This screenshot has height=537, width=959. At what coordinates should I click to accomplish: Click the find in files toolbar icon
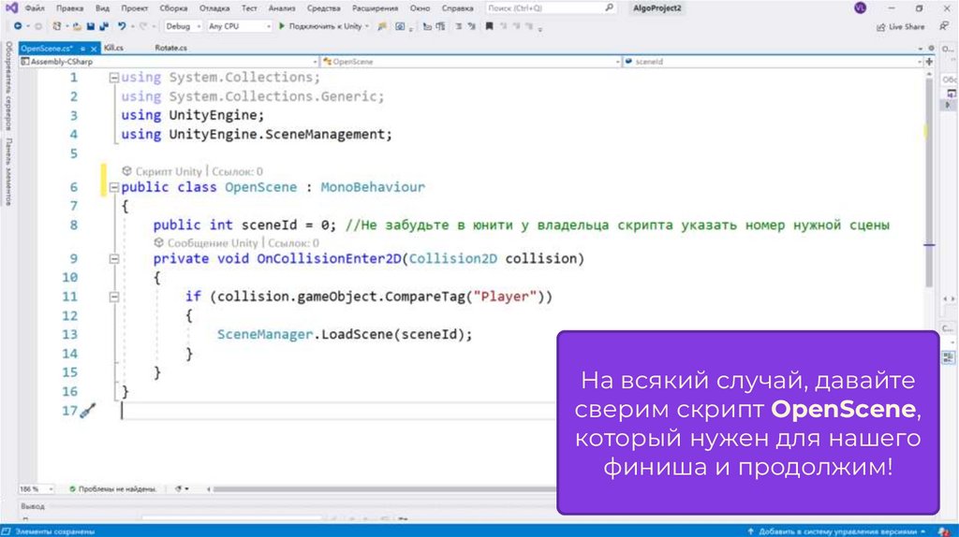coord(382,26)
